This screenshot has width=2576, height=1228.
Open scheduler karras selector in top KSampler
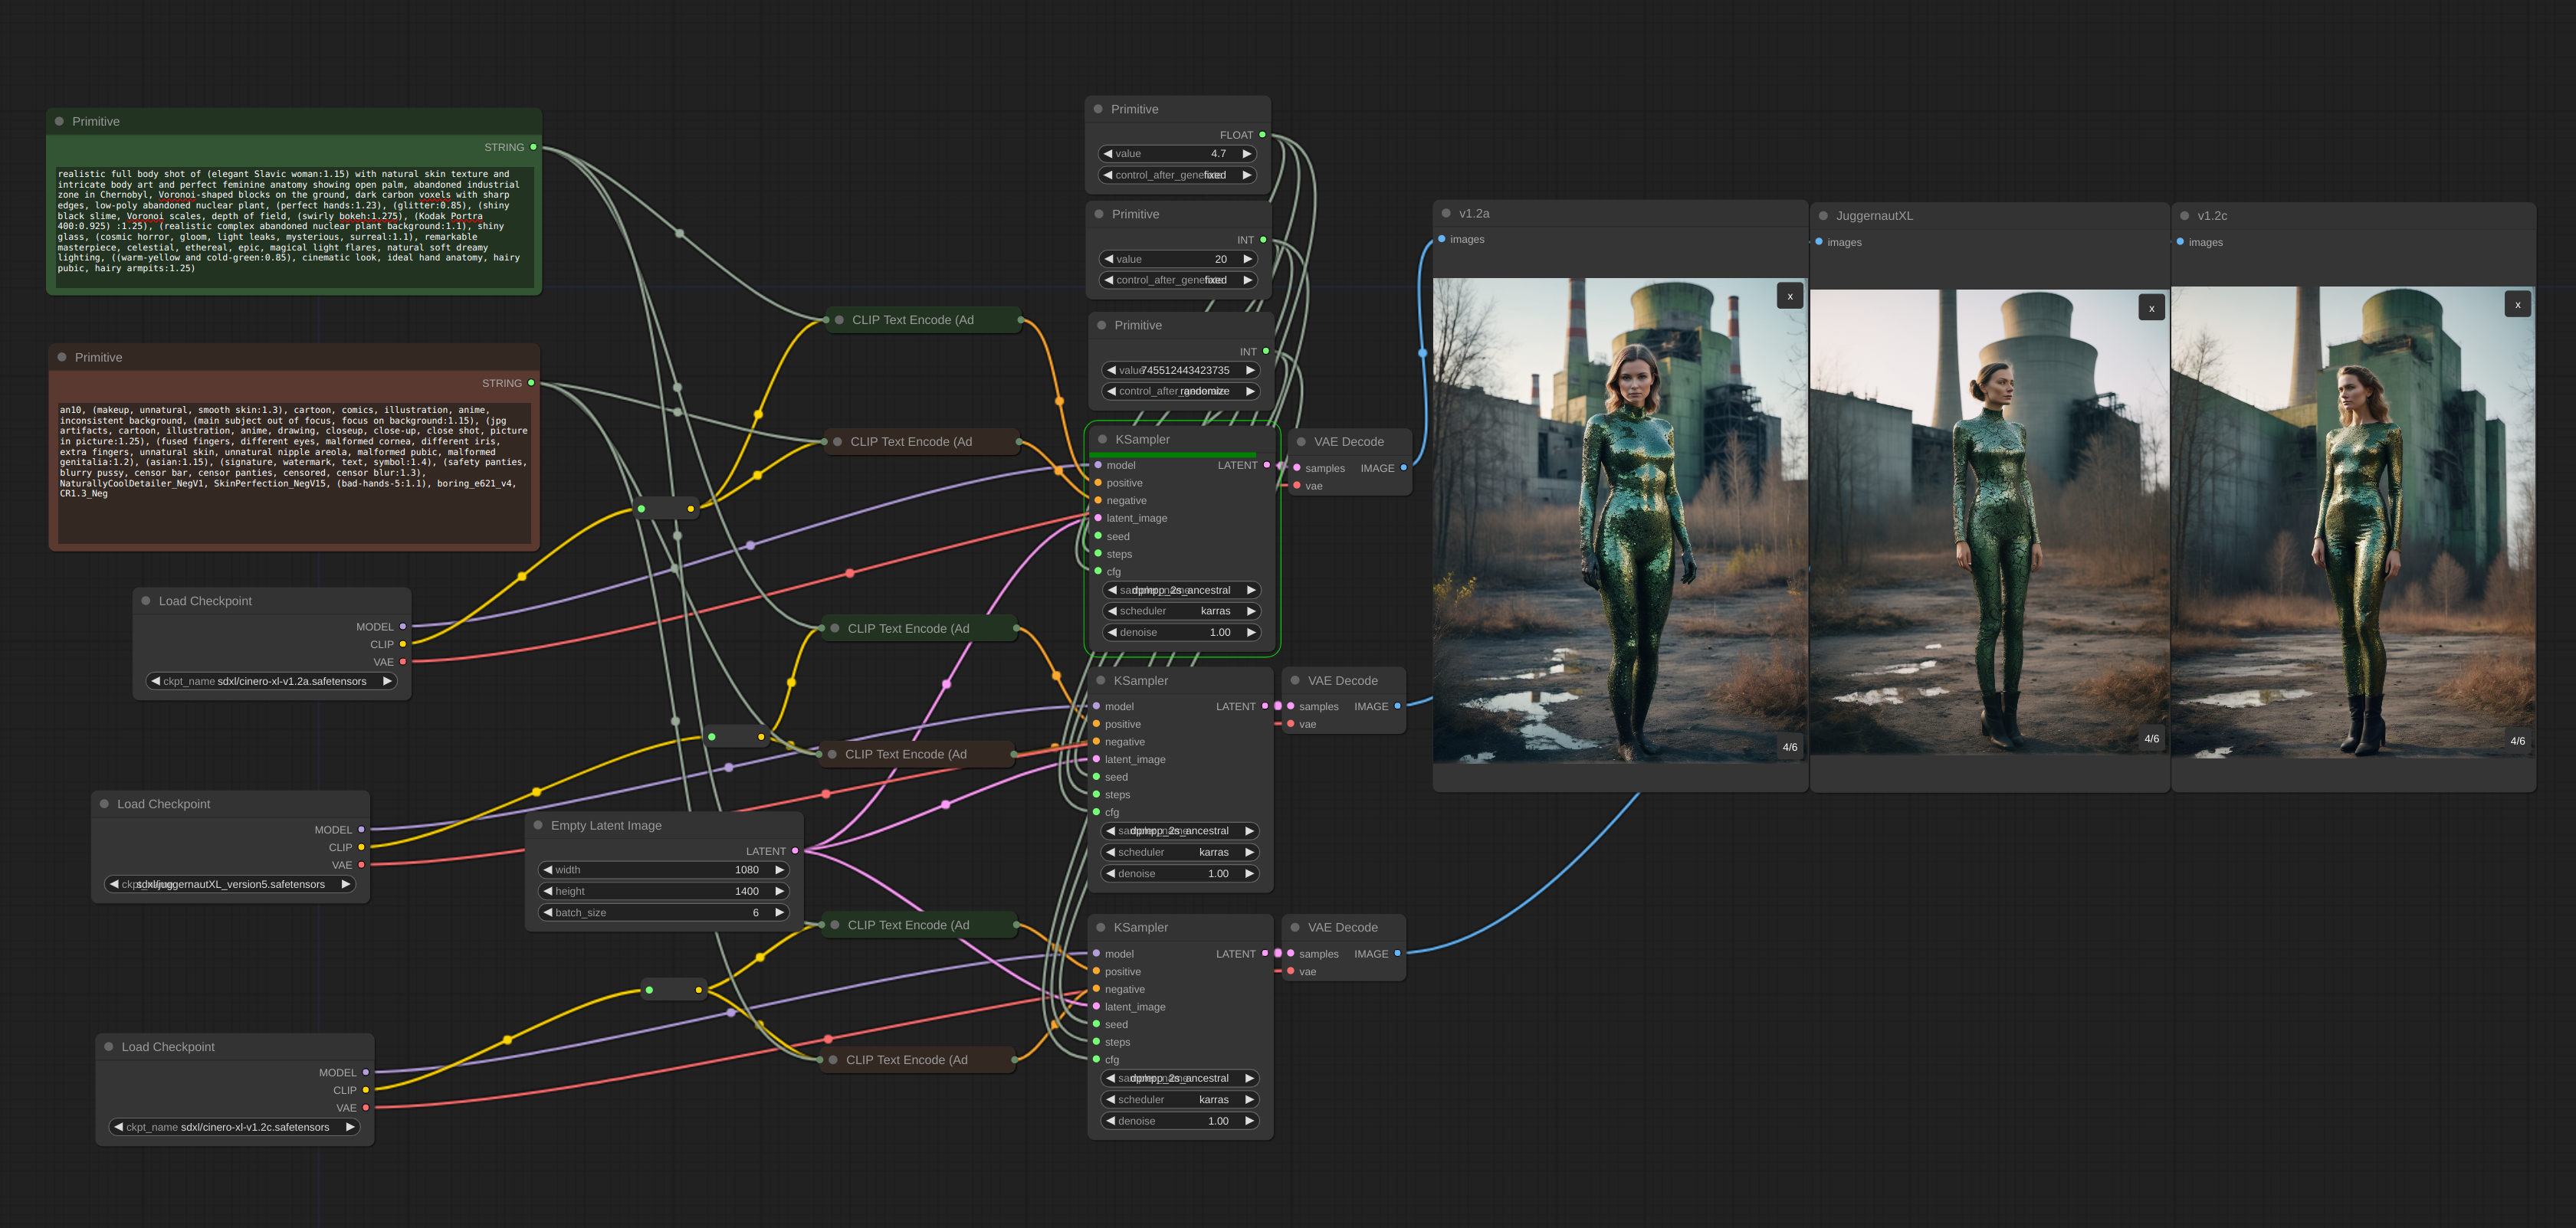pos(1180,611)
